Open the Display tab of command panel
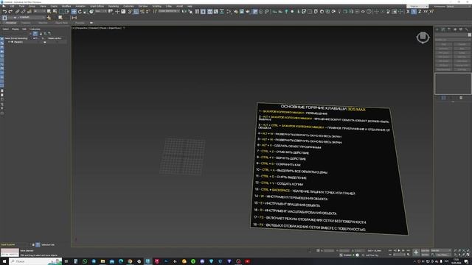472x265 pixels. pos(460,29)
